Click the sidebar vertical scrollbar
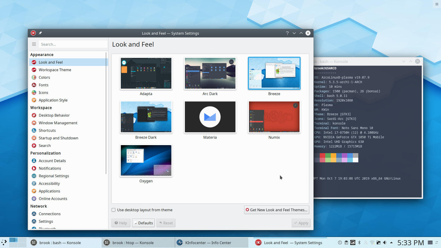Image resolution: width=441 pixels, height=248 pixels. point(106,113)
